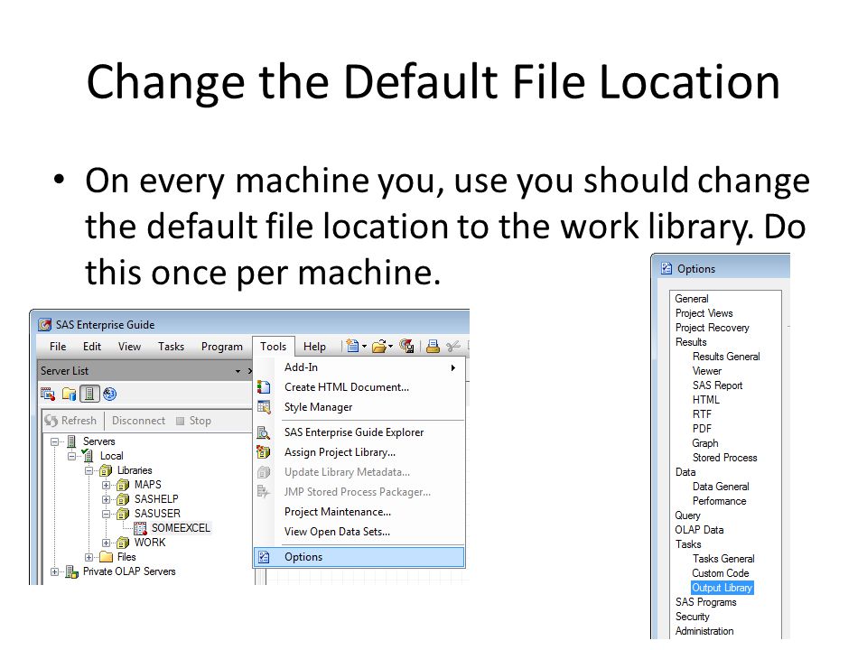Expand the SASHELP library
This screenshot has width=867, height=650.
pos(107,499)
